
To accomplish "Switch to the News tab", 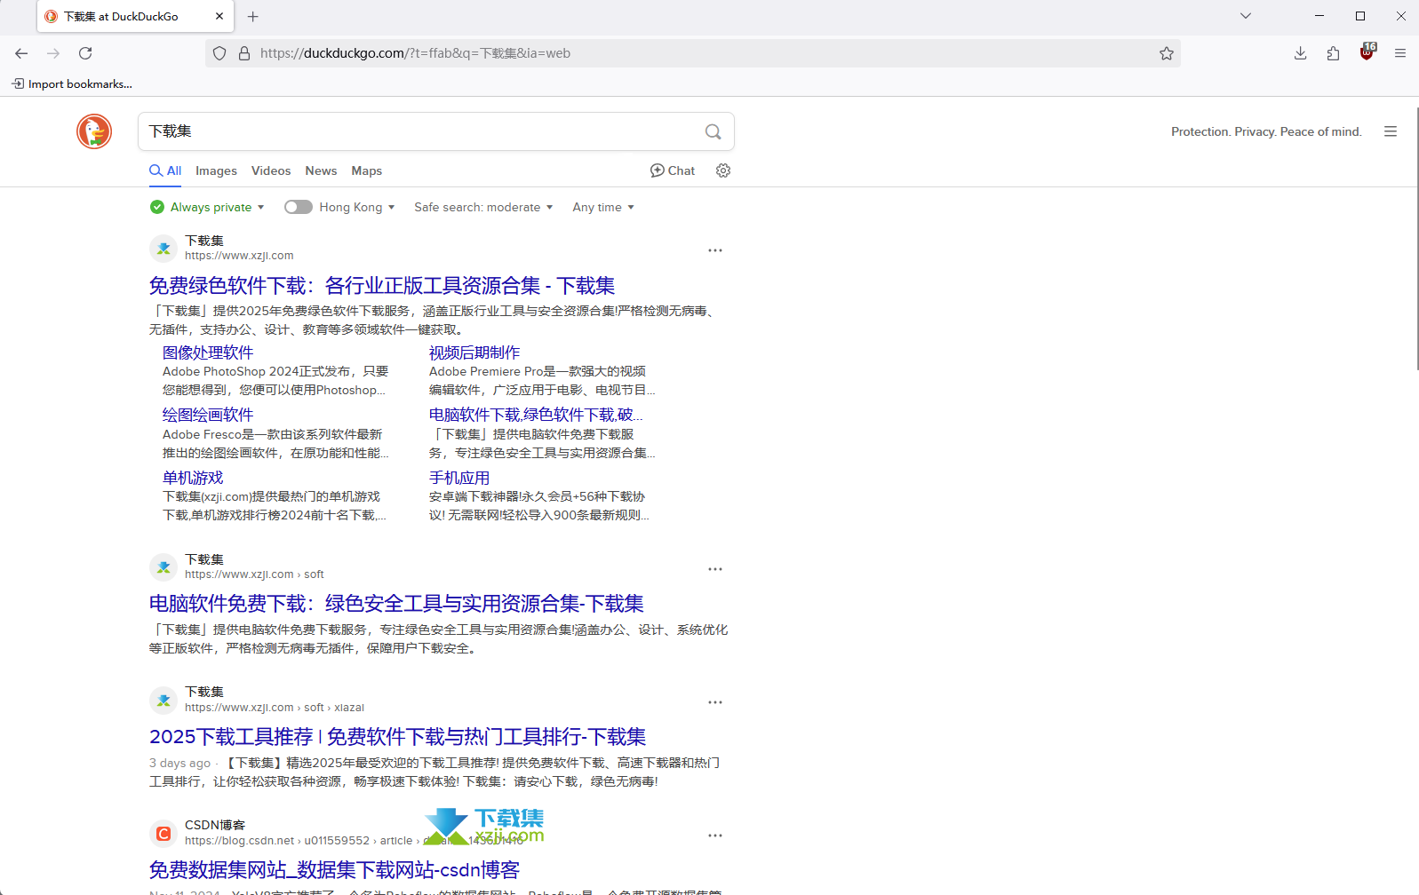I will coord(321,170).
